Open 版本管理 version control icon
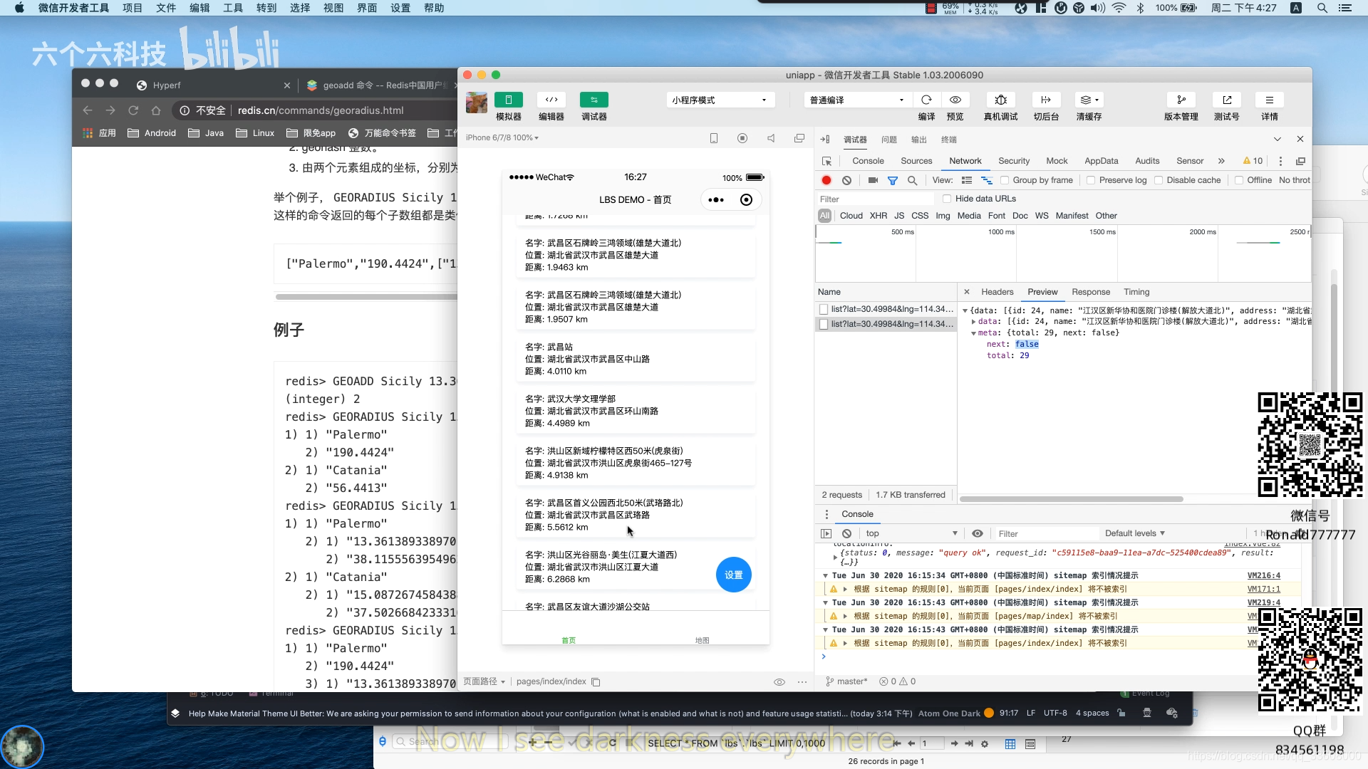 1181,100
